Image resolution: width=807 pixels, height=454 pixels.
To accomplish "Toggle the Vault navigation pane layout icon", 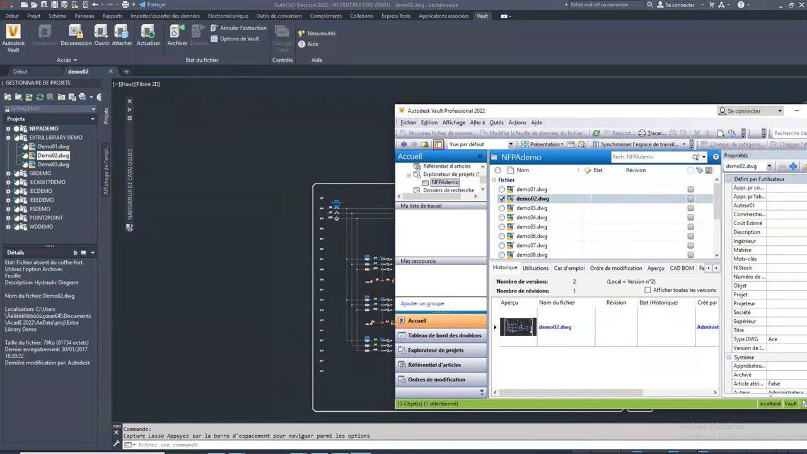I will [438, 144].
